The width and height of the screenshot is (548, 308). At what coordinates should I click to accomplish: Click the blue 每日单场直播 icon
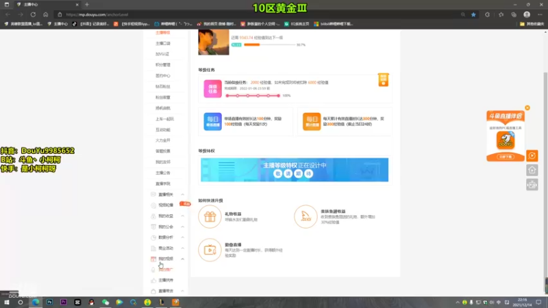click(212, 122)
